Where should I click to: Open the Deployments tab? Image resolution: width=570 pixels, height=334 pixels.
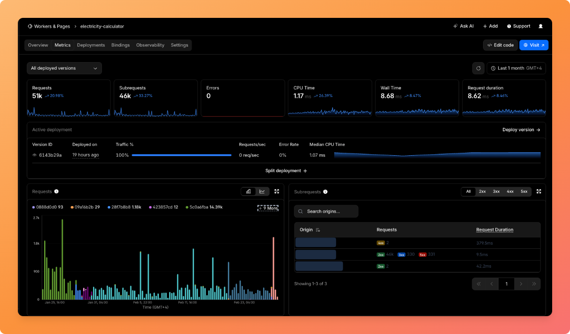coord(91,45)
